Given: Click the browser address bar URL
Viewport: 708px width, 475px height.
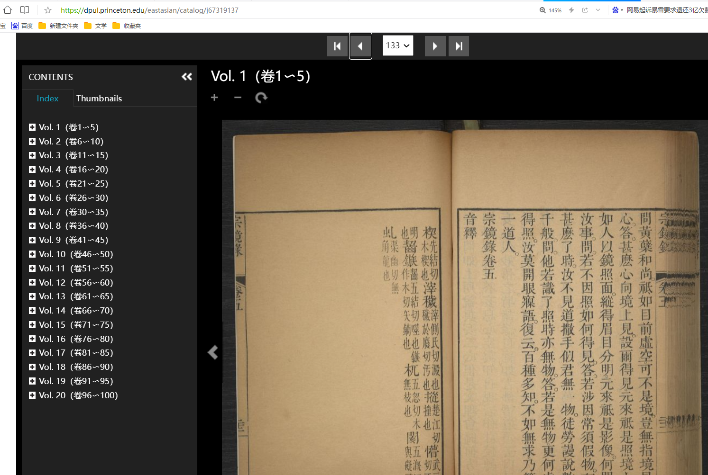Looking at the screenshot, I should [149, 10].
